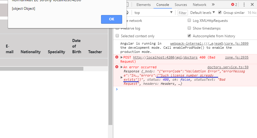Click the page vertical scrollbar
Screen dimensions: 257x138
pyautogui.click(x=110, y=77)
